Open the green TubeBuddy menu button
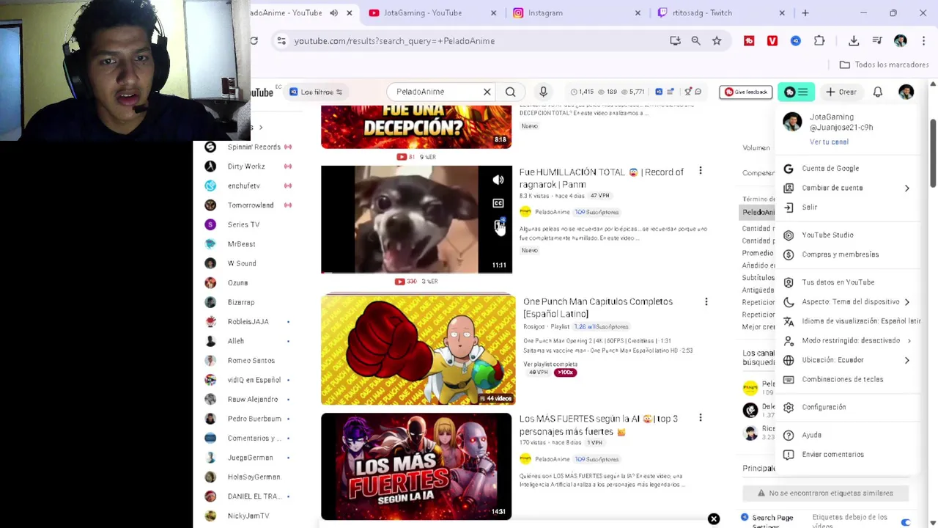Image resolution: width=938 pixels, height=528 pixels. [796, 92]
